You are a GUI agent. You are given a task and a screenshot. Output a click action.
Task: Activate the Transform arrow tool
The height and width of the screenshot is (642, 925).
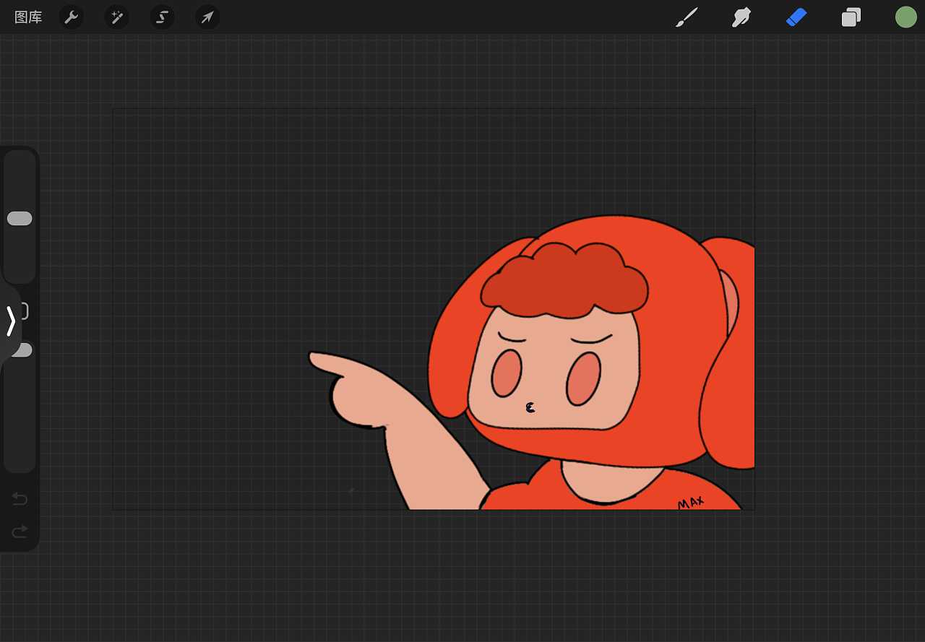pos(207,17)
